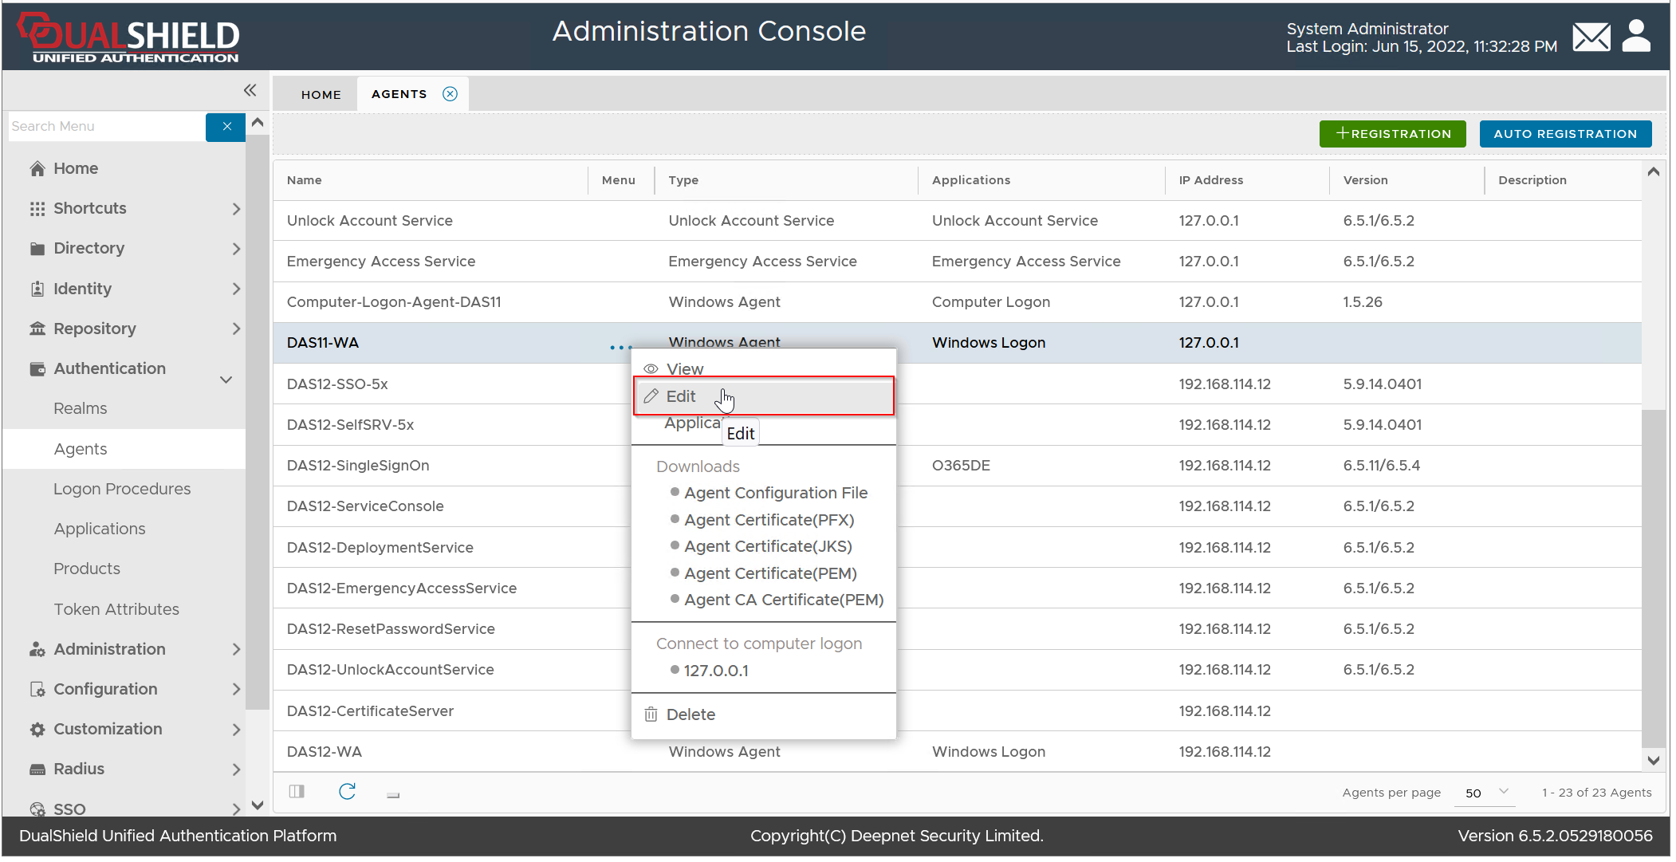
Task: Click the Home icon in sidebar
Action: click(x=37, y=168)
